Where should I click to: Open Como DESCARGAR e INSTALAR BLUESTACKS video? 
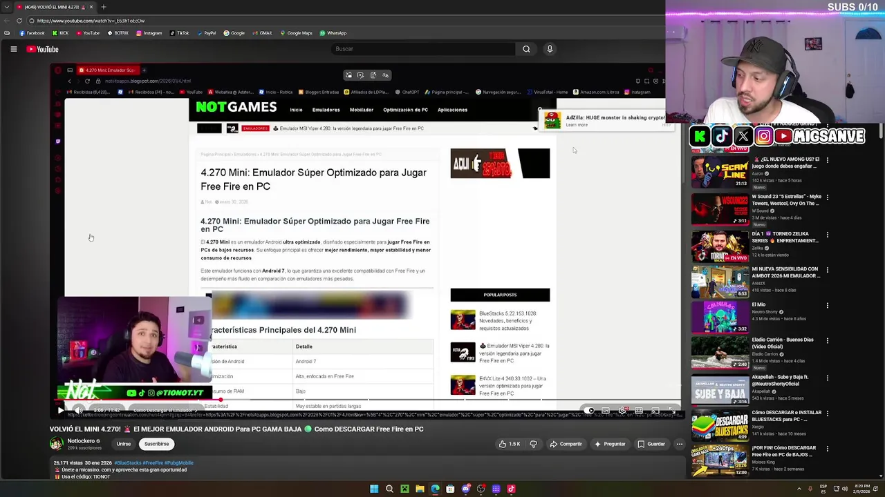coord(720,425)
